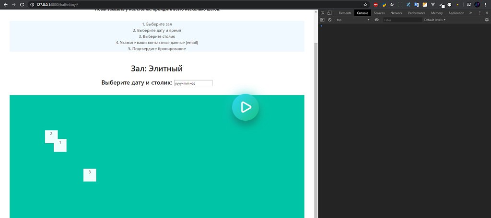The image size is (491, 218).
Task: Open the media control playlist icon
Action: click(468, 5)
